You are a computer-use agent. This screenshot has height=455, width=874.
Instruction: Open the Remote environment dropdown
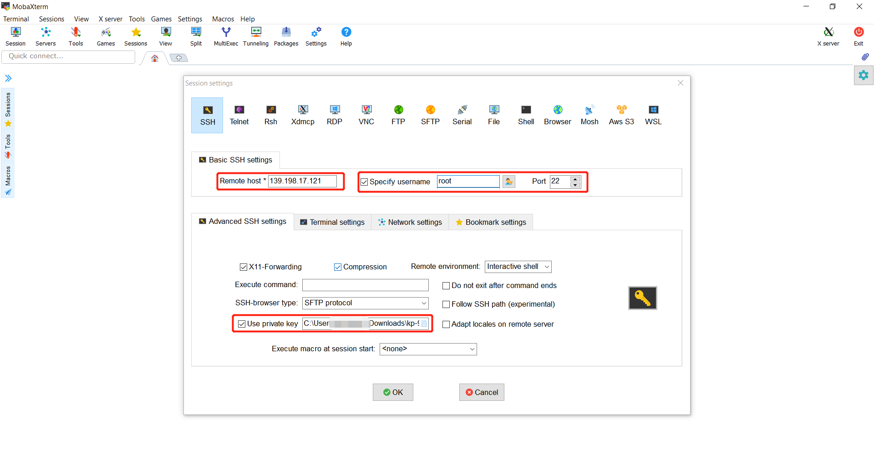click(518, 267)
